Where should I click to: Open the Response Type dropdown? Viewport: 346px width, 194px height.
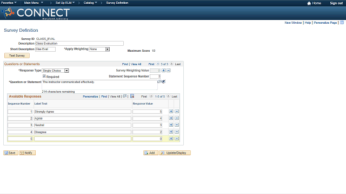click(66, 71)
